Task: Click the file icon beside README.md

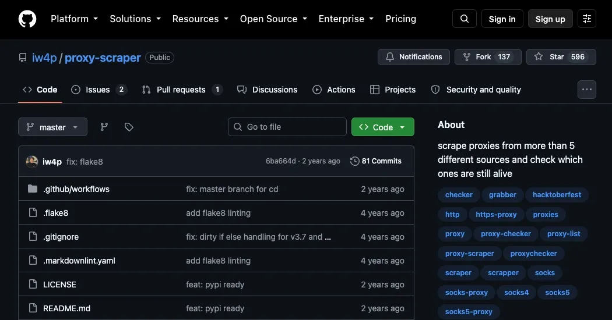Action: 33,308
